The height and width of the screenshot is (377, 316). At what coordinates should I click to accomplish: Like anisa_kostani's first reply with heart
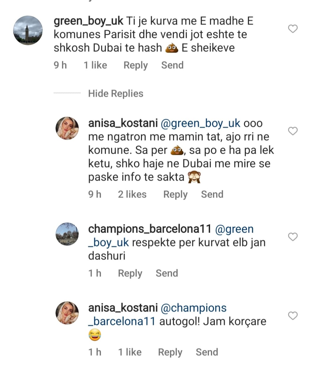coord(293,131)
